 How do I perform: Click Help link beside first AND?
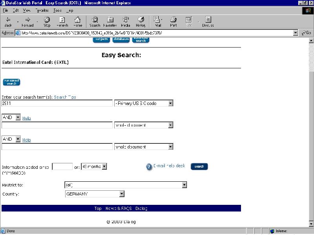pyautogui.click(x=27, y=118)
